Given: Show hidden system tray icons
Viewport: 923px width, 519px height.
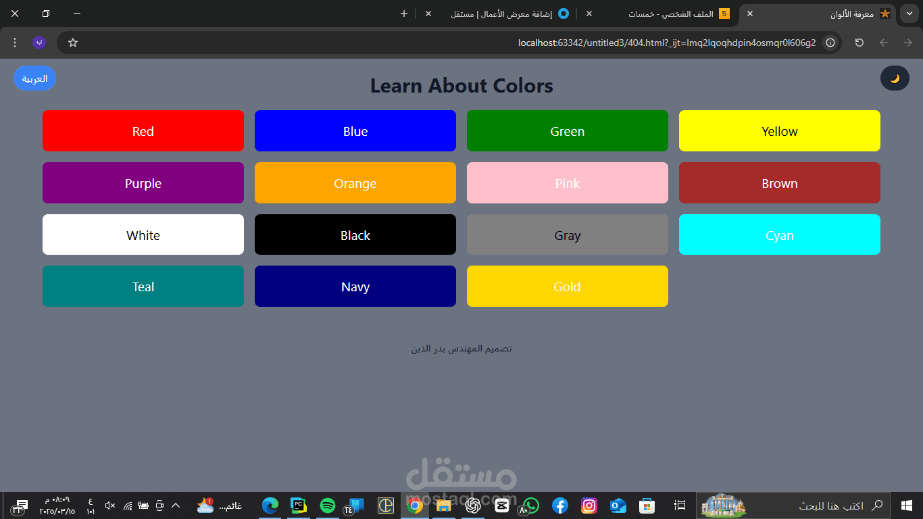Looking at the screenshot, I should click(x=176, y=505).
